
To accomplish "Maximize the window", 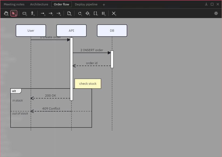I will point(212,4).
